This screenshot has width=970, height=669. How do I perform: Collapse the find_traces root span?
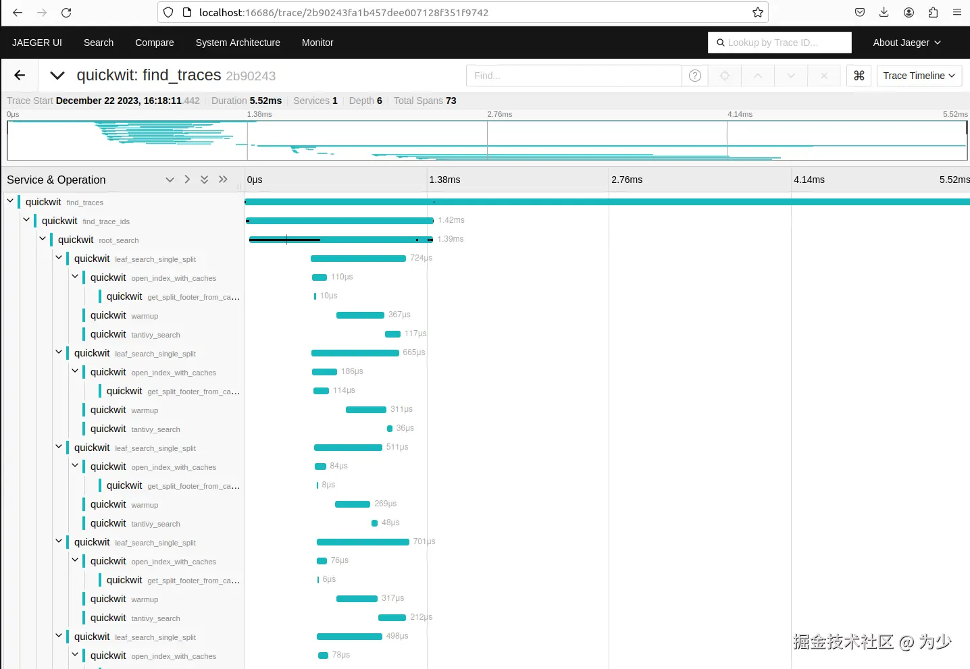(10, 201)
